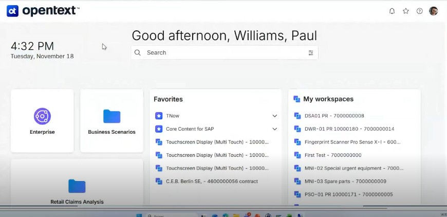Open the user profile avatar
447x217 pixels.
pyautogui.click(x=433, y=11)
